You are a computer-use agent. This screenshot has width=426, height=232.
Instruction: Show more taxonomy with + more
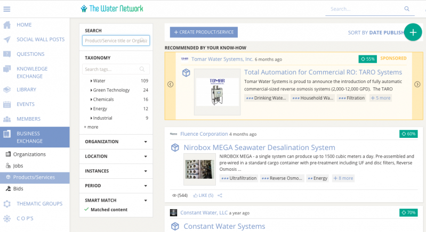pos(91,127)
